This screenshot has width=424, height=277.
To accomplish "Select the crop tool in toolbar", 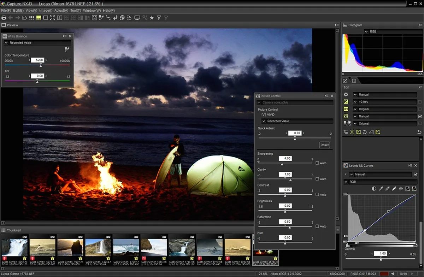I will click(x=115, y=18).
